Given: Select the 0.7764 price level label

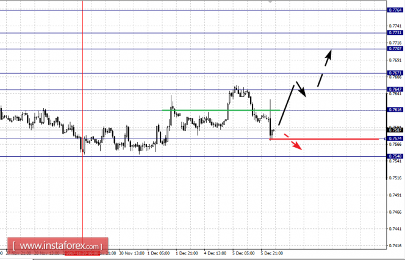Looking at the screenshot, I should (395, 10).
